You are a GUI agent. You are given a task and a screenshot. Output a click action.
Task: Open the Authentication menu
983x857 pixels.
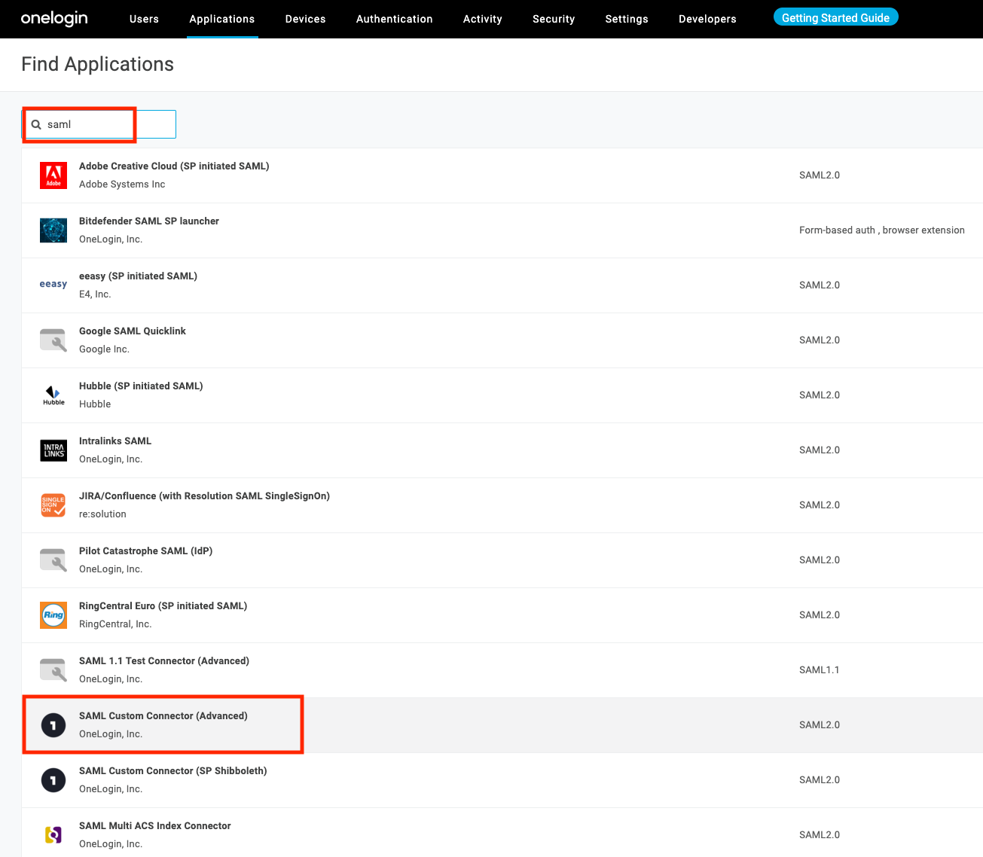(395, 19)
